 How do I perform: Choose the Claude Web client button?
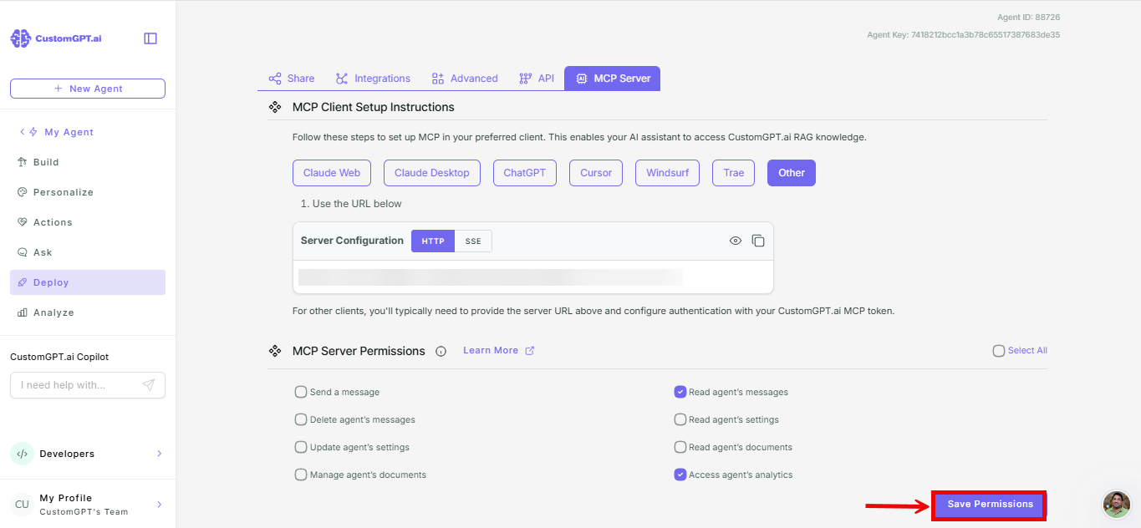point(332,173)
